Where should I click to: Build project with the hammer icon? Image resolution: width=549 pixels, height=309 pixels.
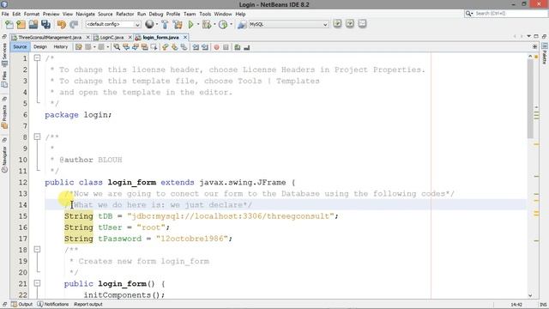coord(165,25)
